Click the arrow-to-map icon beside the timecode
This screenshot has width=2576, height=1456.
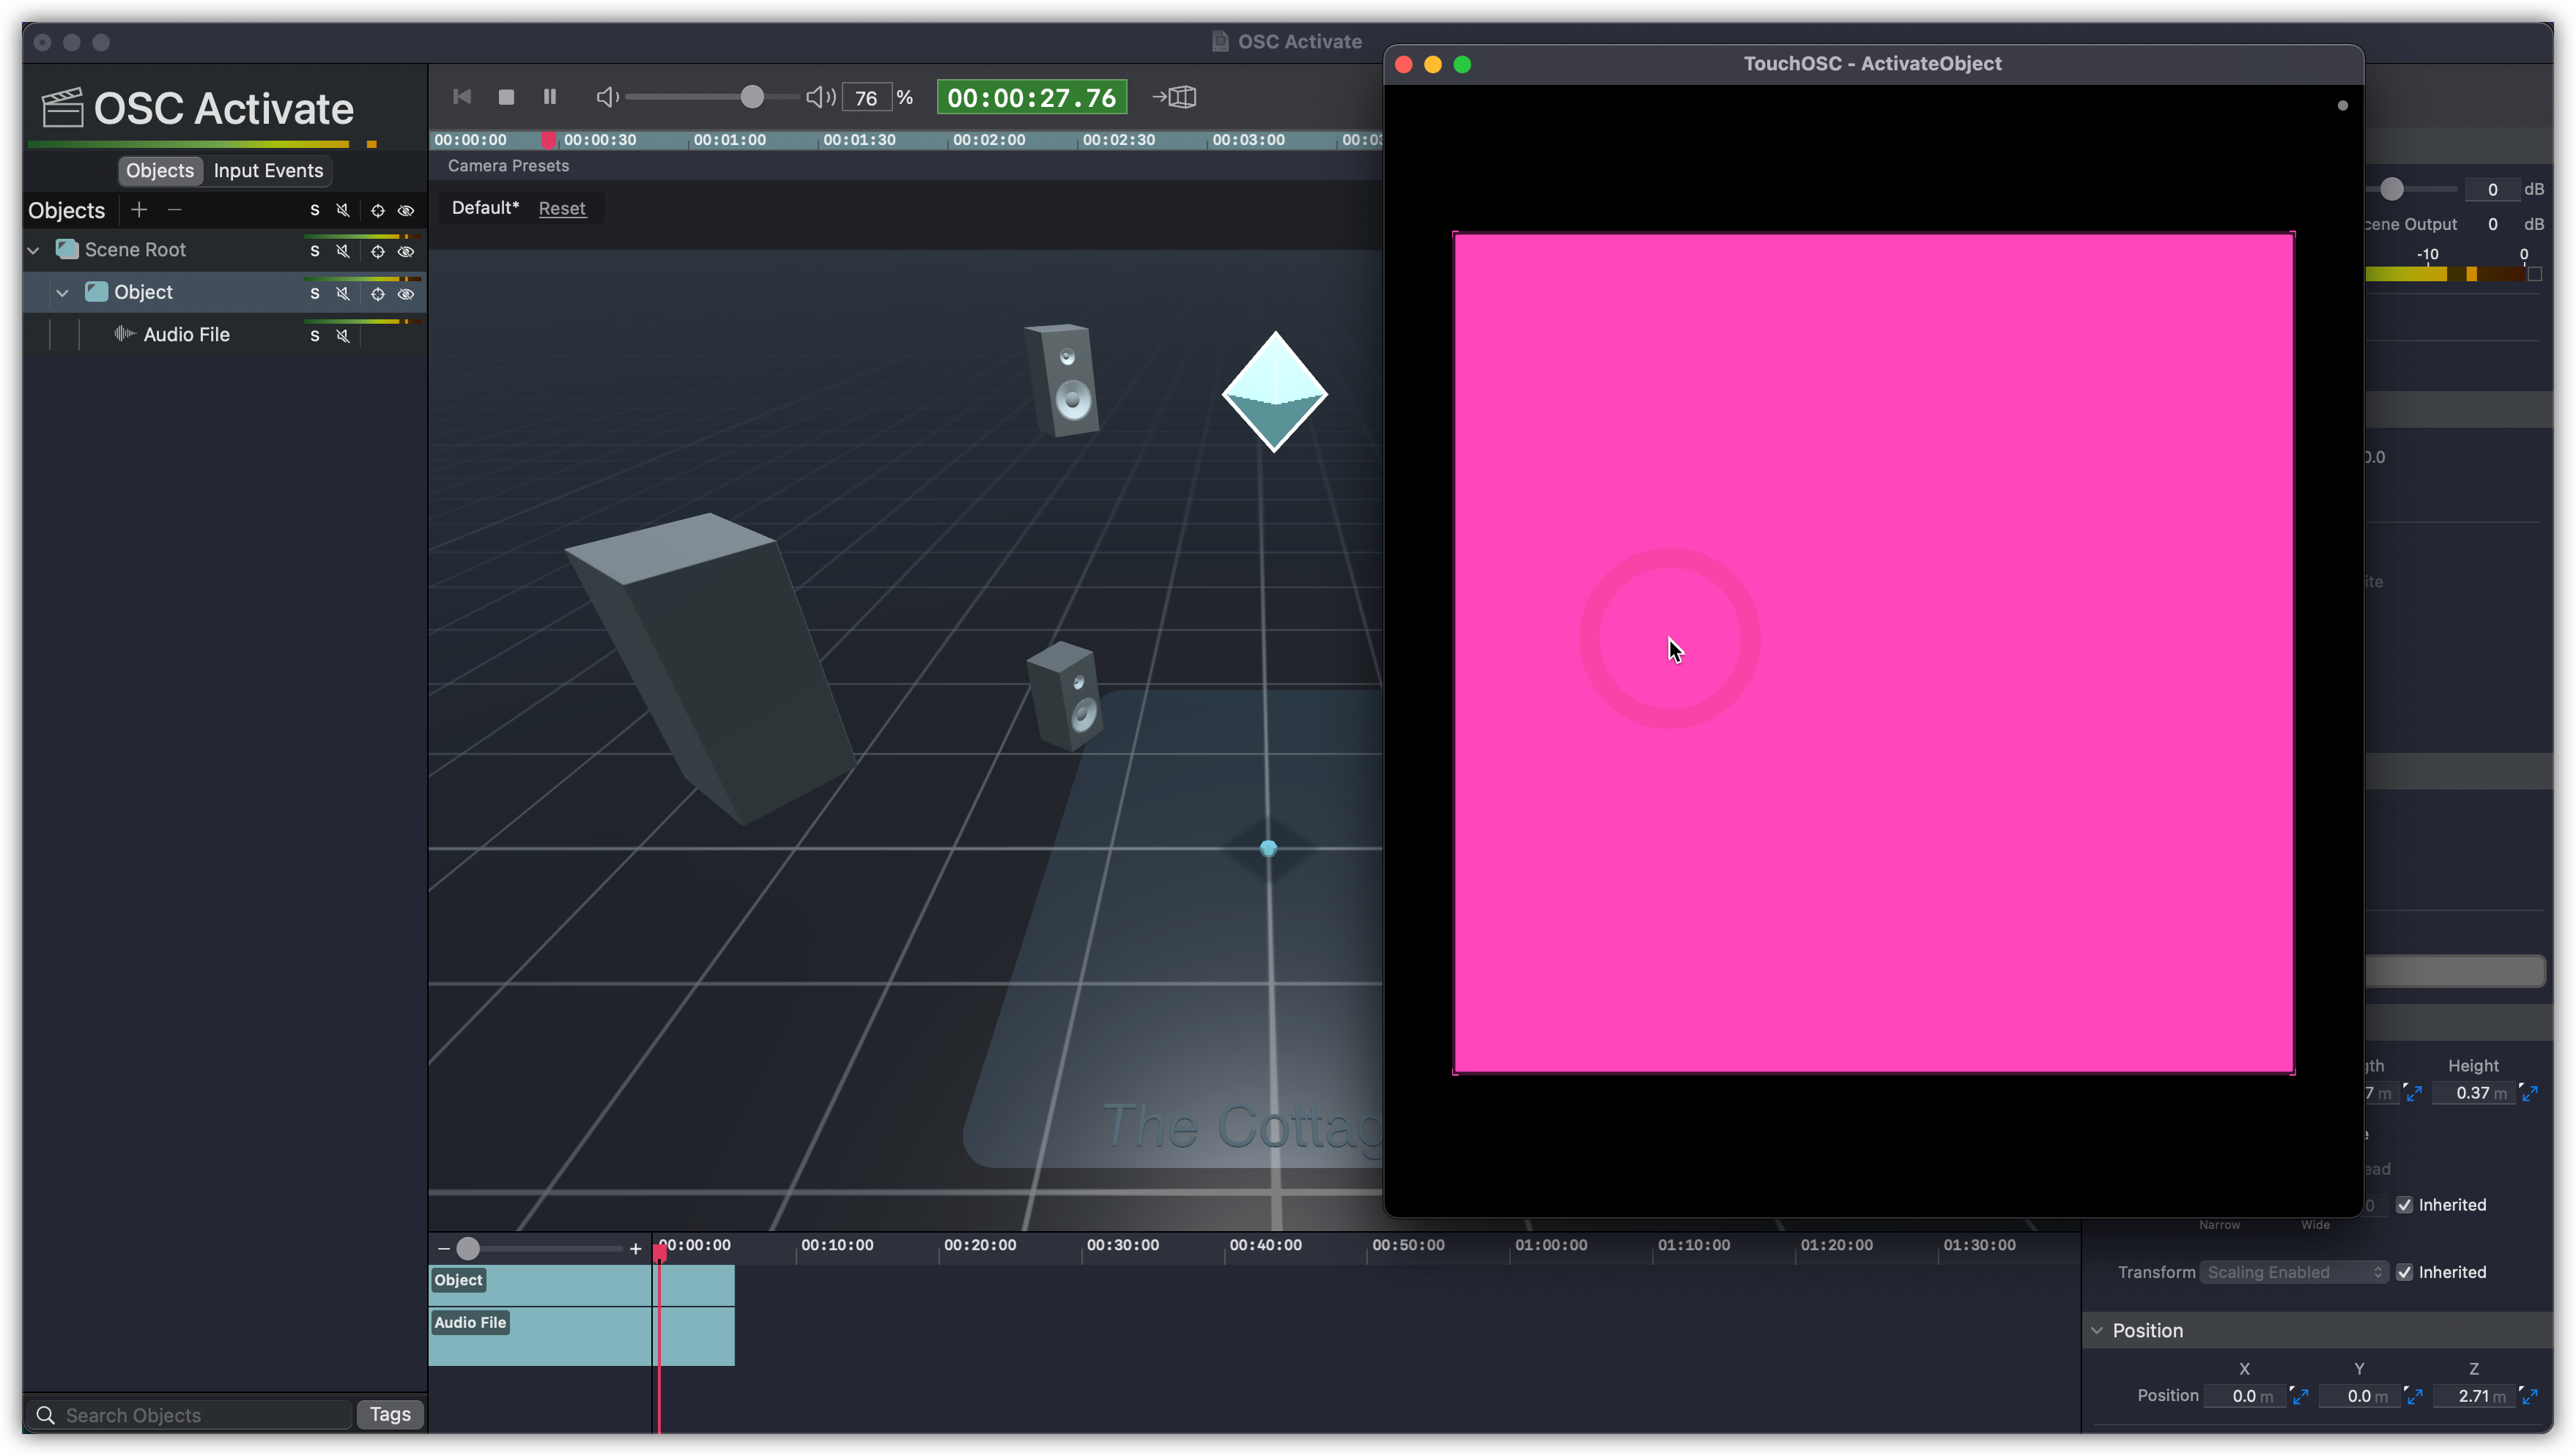click(1174, 97)
